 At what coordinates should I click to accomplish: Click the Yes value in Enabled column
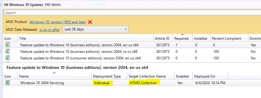pos(180,83)
